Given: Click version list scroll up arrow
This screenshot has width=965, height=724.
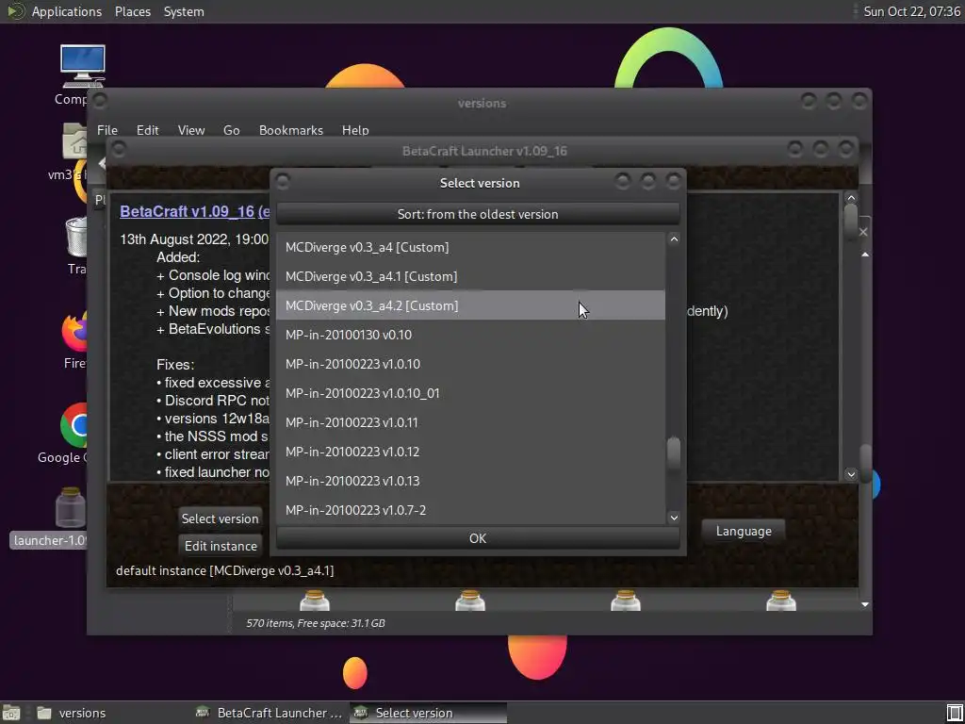Looking at the screenshot, I should [x=674, y=239].
